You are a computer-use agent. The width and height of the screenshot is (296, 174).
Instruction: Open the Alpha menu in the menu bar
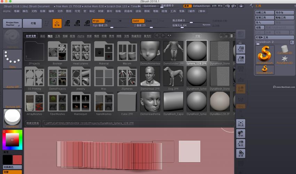coord(7,11)
